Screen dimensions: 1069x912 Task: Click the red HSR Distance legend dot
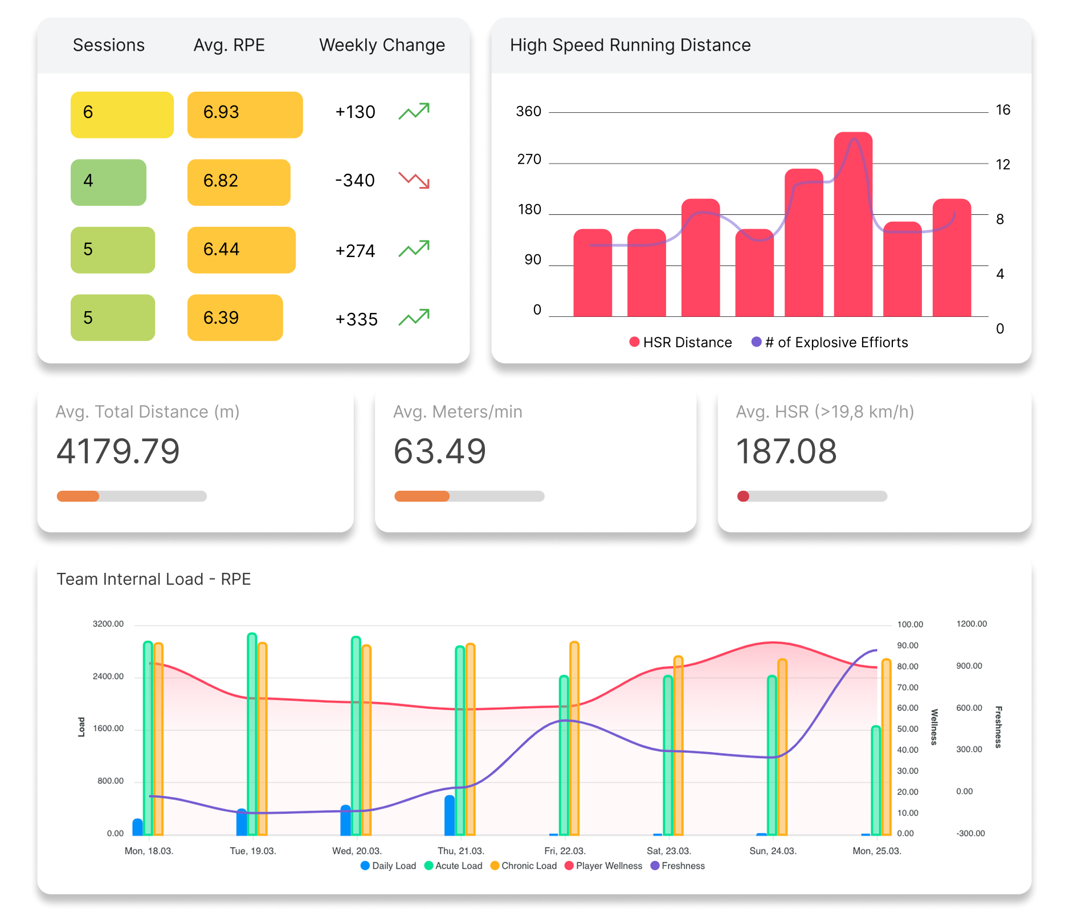click(x=633, y=342)
